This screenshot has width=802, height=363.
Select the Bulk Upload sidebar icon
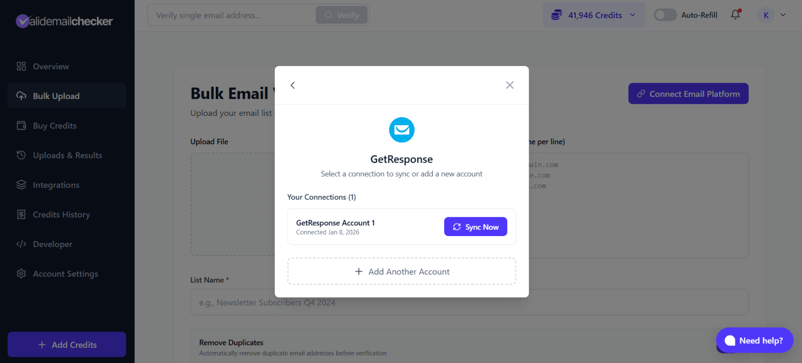click(x=21, y=96)
